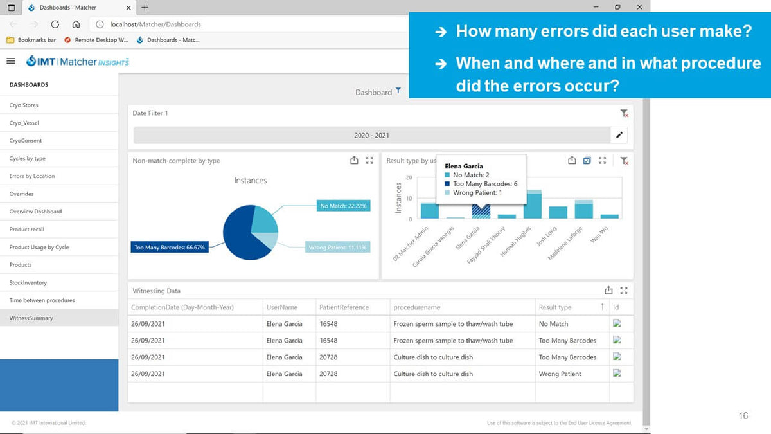
Task: Open the Errors by Location dashboard
Action: [32, 176]
